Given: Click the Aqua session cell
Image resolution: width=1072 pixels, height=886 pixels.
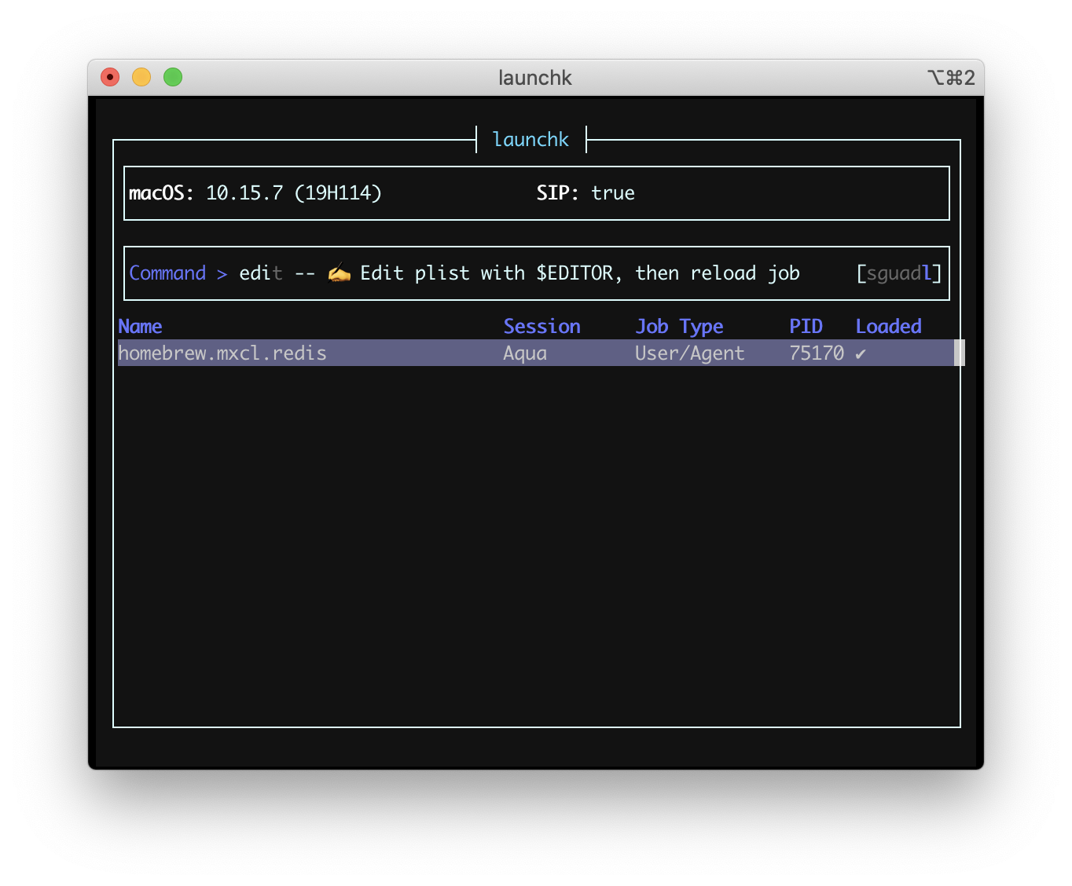Looking at the screenshot, I should pos(525,353).
